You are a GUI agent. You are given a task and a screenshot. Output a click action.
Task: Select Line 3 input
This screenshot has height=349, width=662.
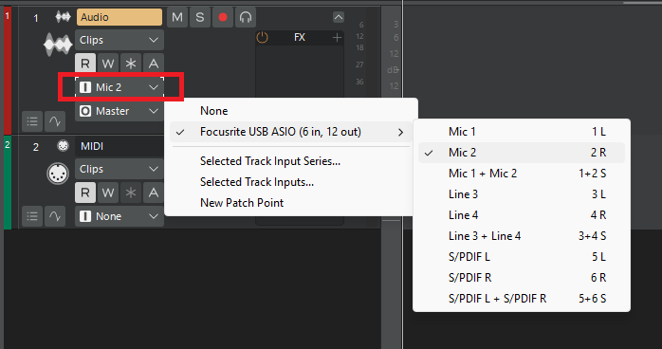[522, 194]
